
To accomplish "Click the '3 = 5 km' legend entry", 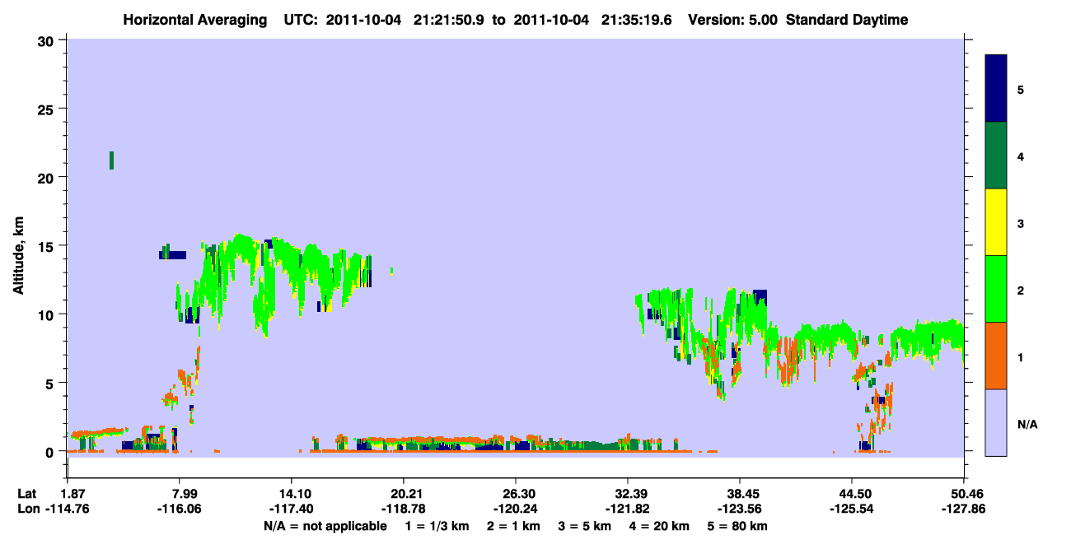I will click(x=586, y=526).
